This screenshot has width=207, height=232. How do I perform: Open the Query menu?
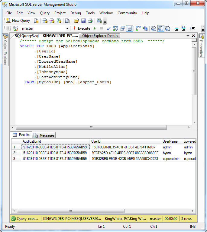tap(45, 13)
